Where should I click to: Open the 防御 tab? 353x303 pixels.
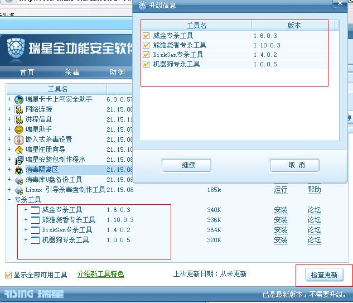click(x=117, y=73)
